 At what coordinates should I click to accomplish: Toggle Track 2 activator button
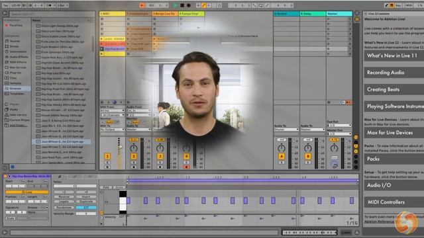point(134,156)
